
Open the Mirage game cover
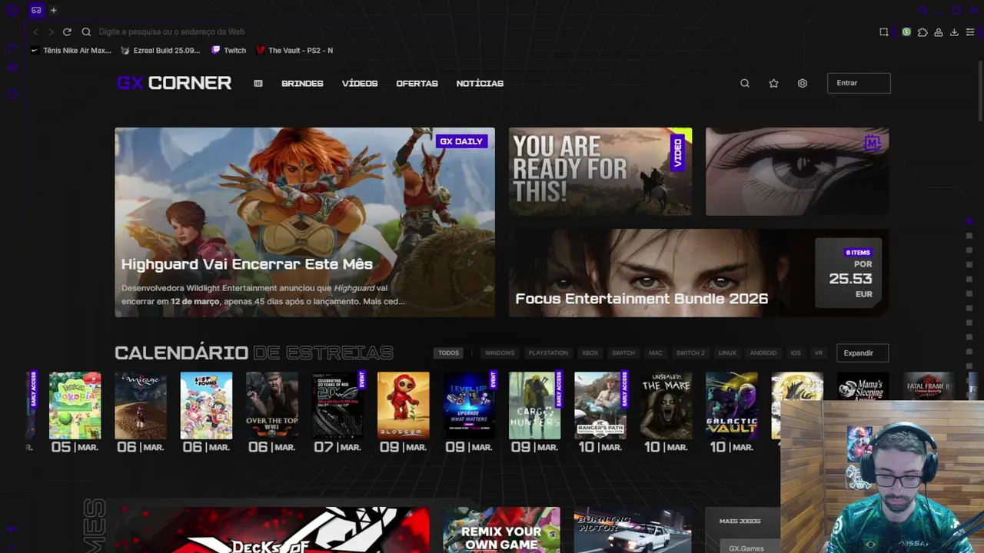tap(141, 406)
